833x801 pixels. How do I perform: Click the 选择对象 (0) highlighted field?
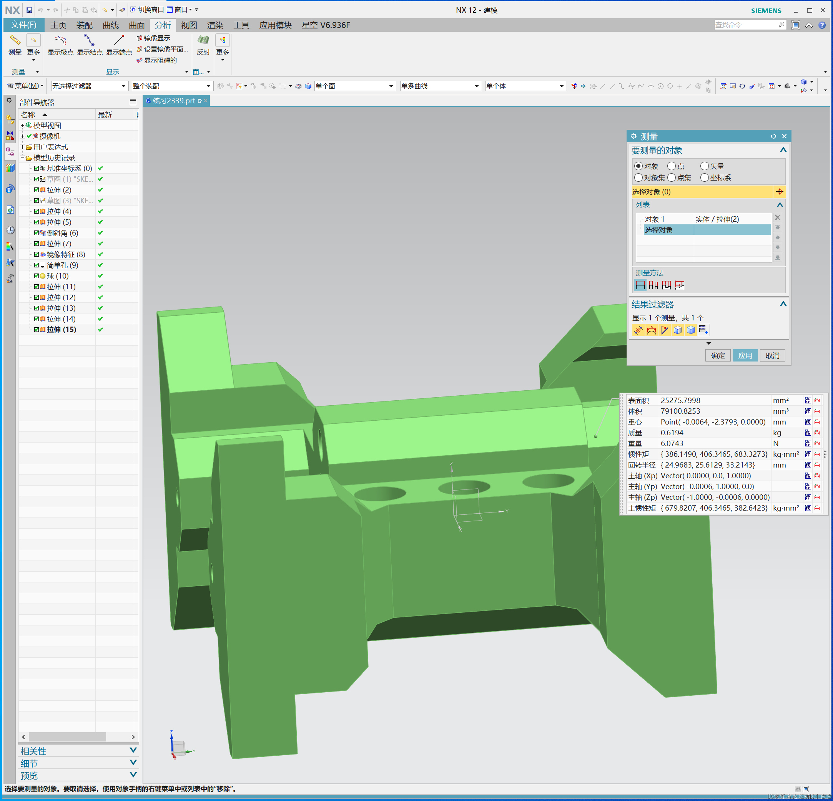[x=702, y=192]
